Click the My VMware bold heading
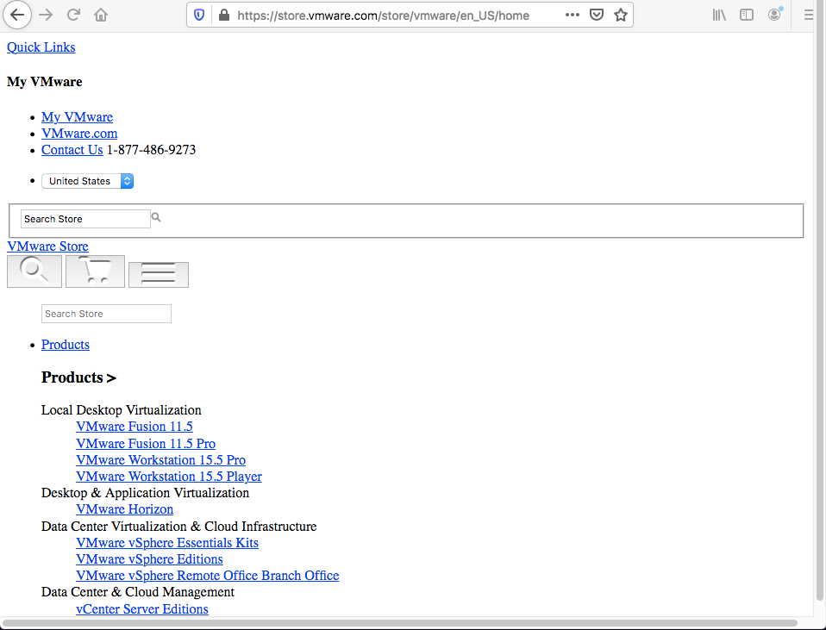 pyautogui.click(x=45, y=82)
